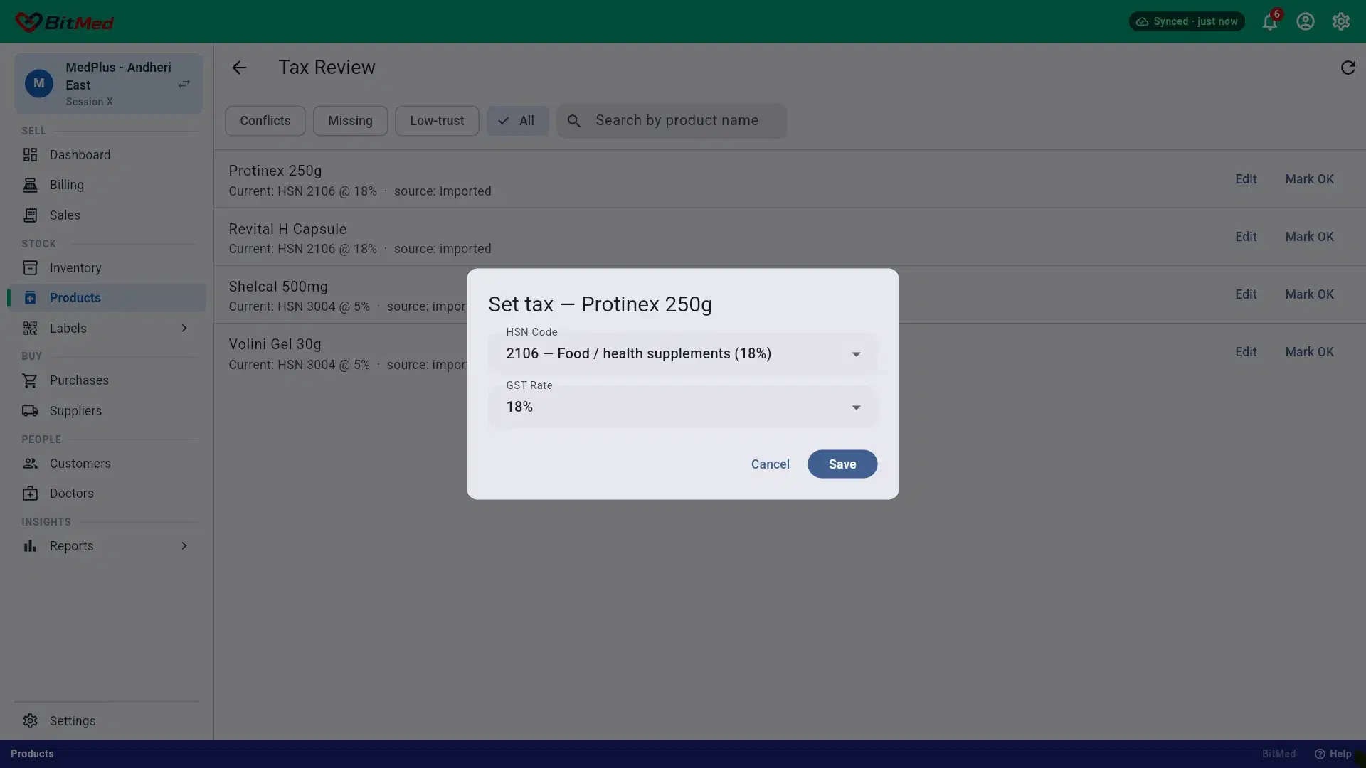
Task: Click the Sales receipt icon
Action: coord(30,215)
